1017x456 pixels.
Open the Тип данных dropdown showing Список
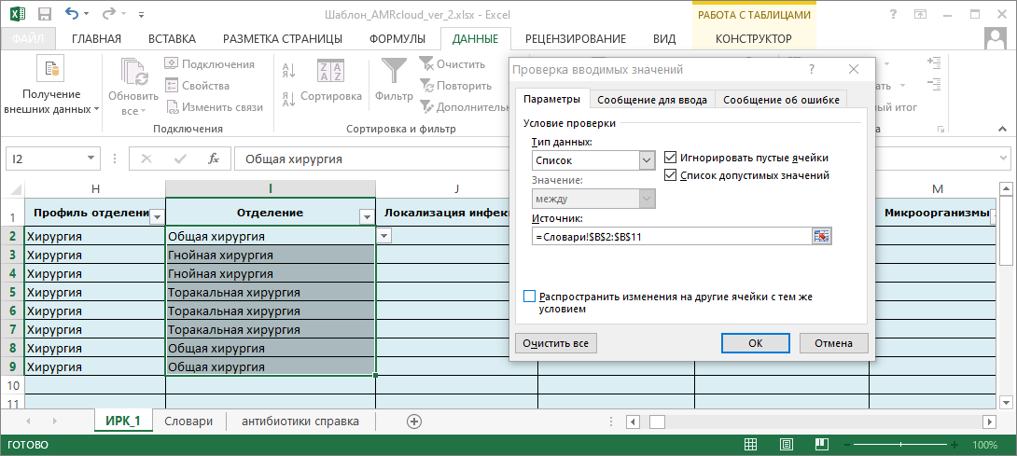[593, 160]
